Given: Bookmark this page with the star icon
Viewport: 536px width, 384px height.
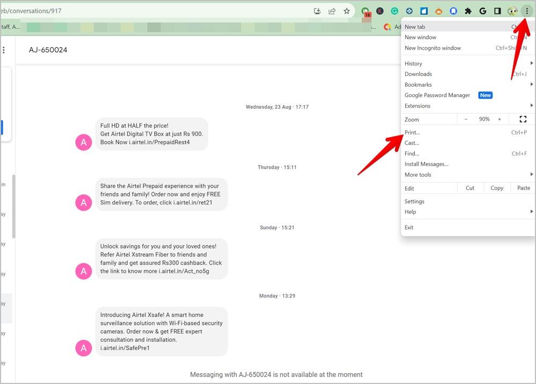Looking at the screenshot, I should [347, 11].
